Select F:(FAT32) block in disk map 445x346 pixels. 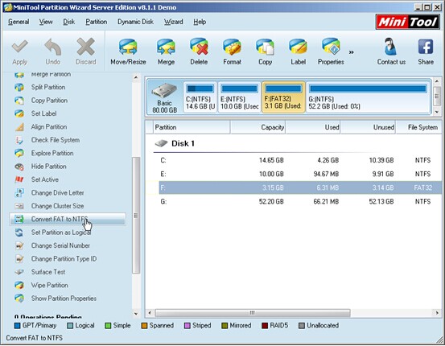(283, 97)
